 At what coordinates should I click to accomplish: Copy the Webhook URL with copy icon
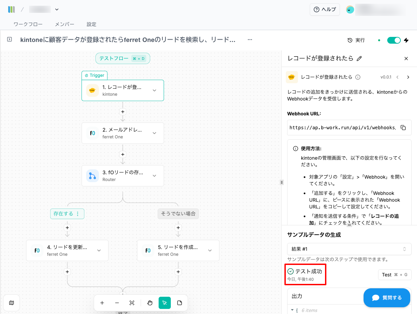[x=403, y=128]
